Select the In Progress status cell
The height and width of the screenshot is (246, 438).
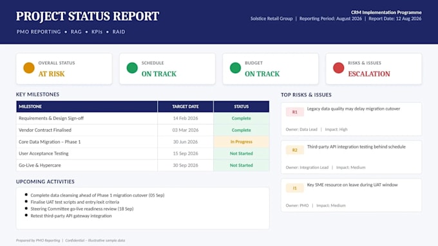[242, 142]
